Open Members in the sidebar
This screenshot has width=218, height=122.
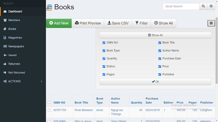23,20
